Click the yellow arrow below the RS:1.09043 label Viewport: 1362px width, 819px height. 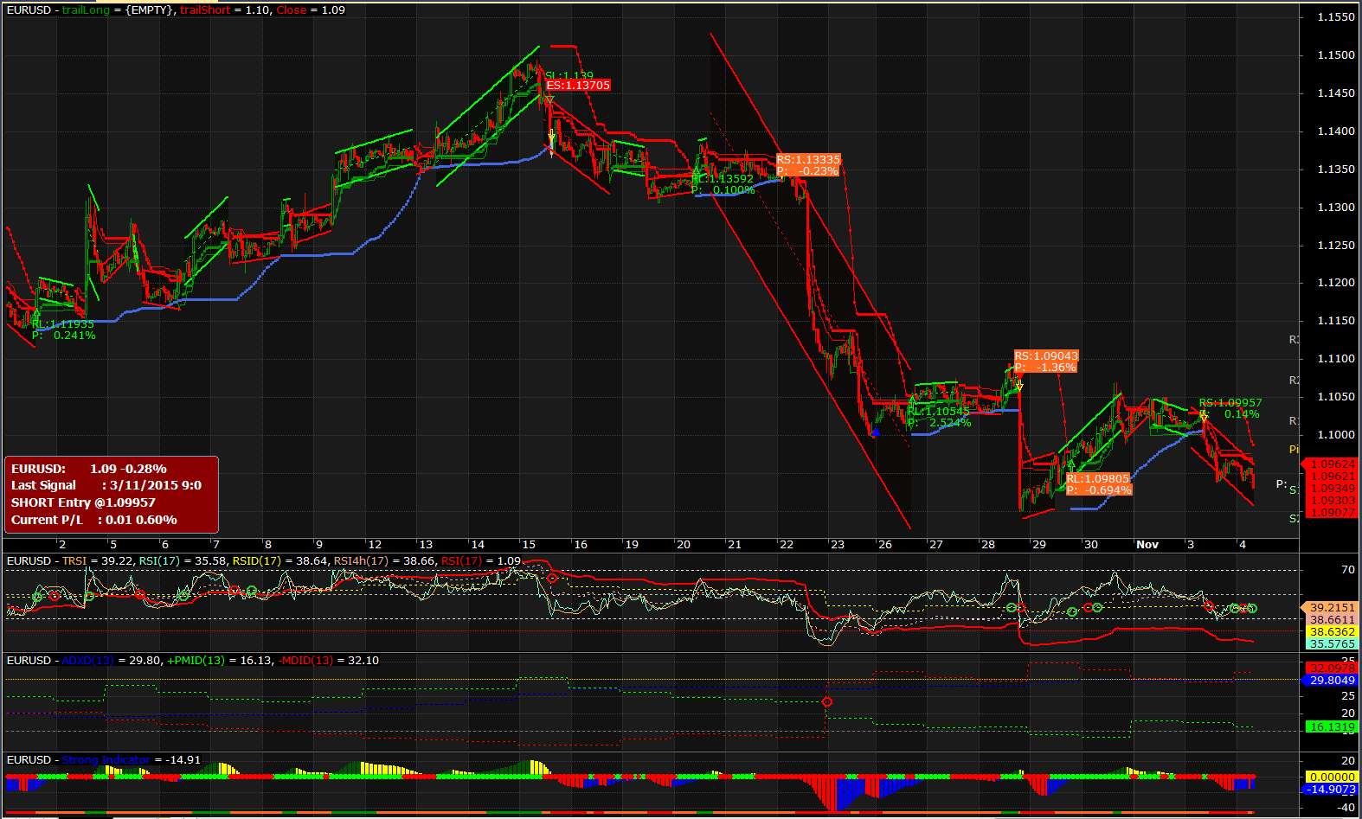click(x=1019, y=385)
